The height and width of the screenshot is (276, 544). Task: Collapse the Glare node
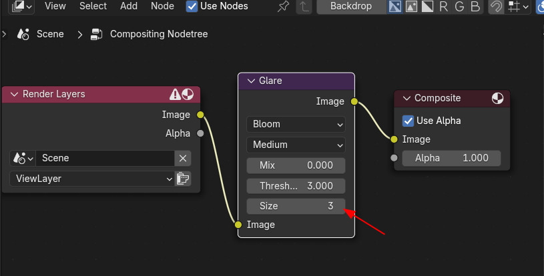[x=252, y=81]
